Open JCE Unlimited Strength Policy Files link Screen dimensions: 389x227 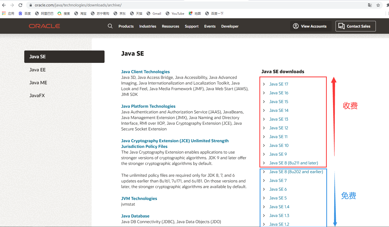(175, 144)
